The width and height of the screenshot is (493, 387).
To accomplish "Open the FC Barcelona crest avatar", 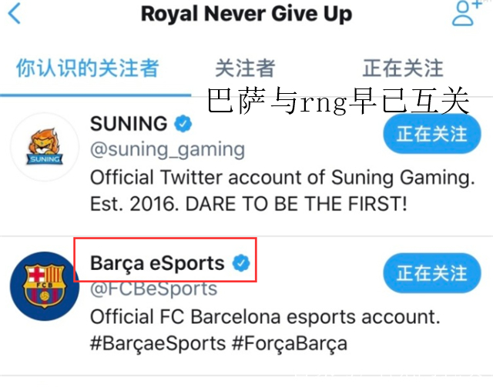I will click(45, 286).
